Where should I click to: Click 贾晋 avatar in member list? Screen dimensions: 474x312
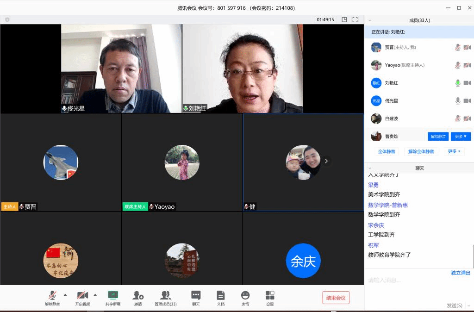point(376,48)
